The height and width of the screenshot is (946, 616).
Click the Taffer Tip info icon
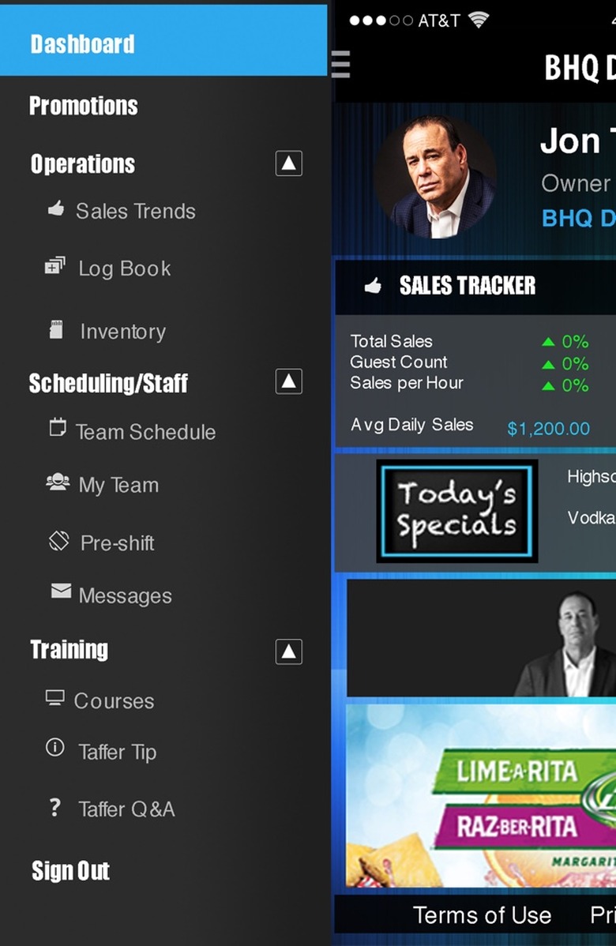tap(55, 748)
